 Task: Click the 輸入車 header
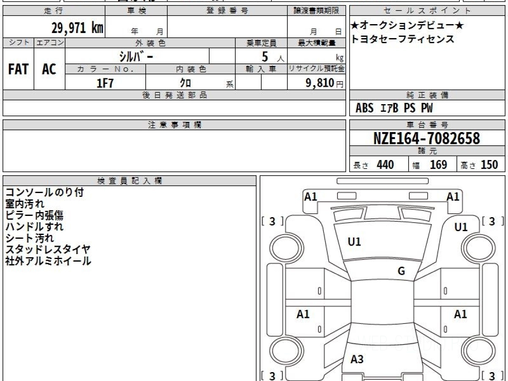point(261,69)
